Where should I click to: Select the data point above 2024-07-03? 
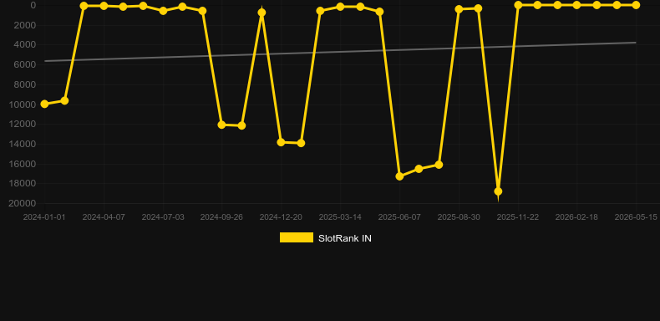(x=163, y=11)
